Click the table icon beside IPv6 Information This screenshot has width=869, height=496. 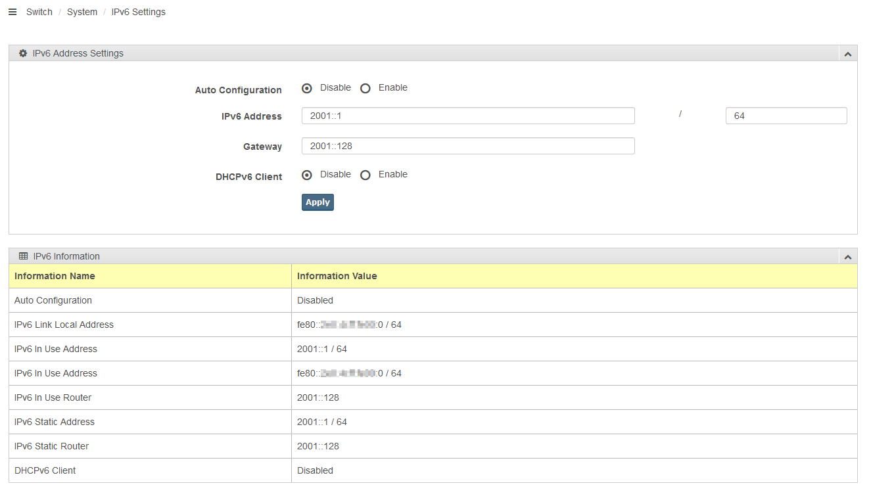[x=24, y=256]
